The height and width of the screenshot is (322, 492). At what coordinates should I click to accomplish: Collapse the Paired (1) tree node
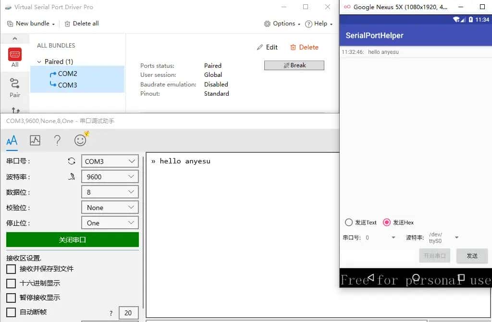39,62
